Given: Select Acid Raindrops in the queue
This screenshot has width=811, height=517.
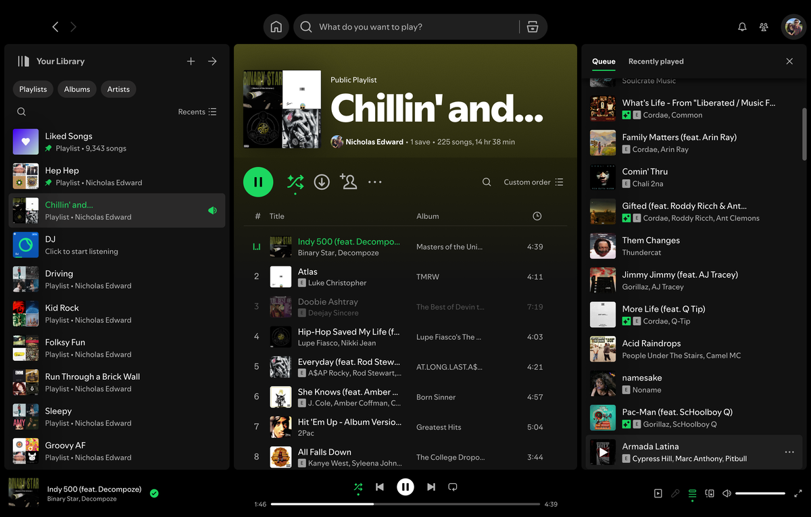Looking at the screenshot, I should coord(694,349).
